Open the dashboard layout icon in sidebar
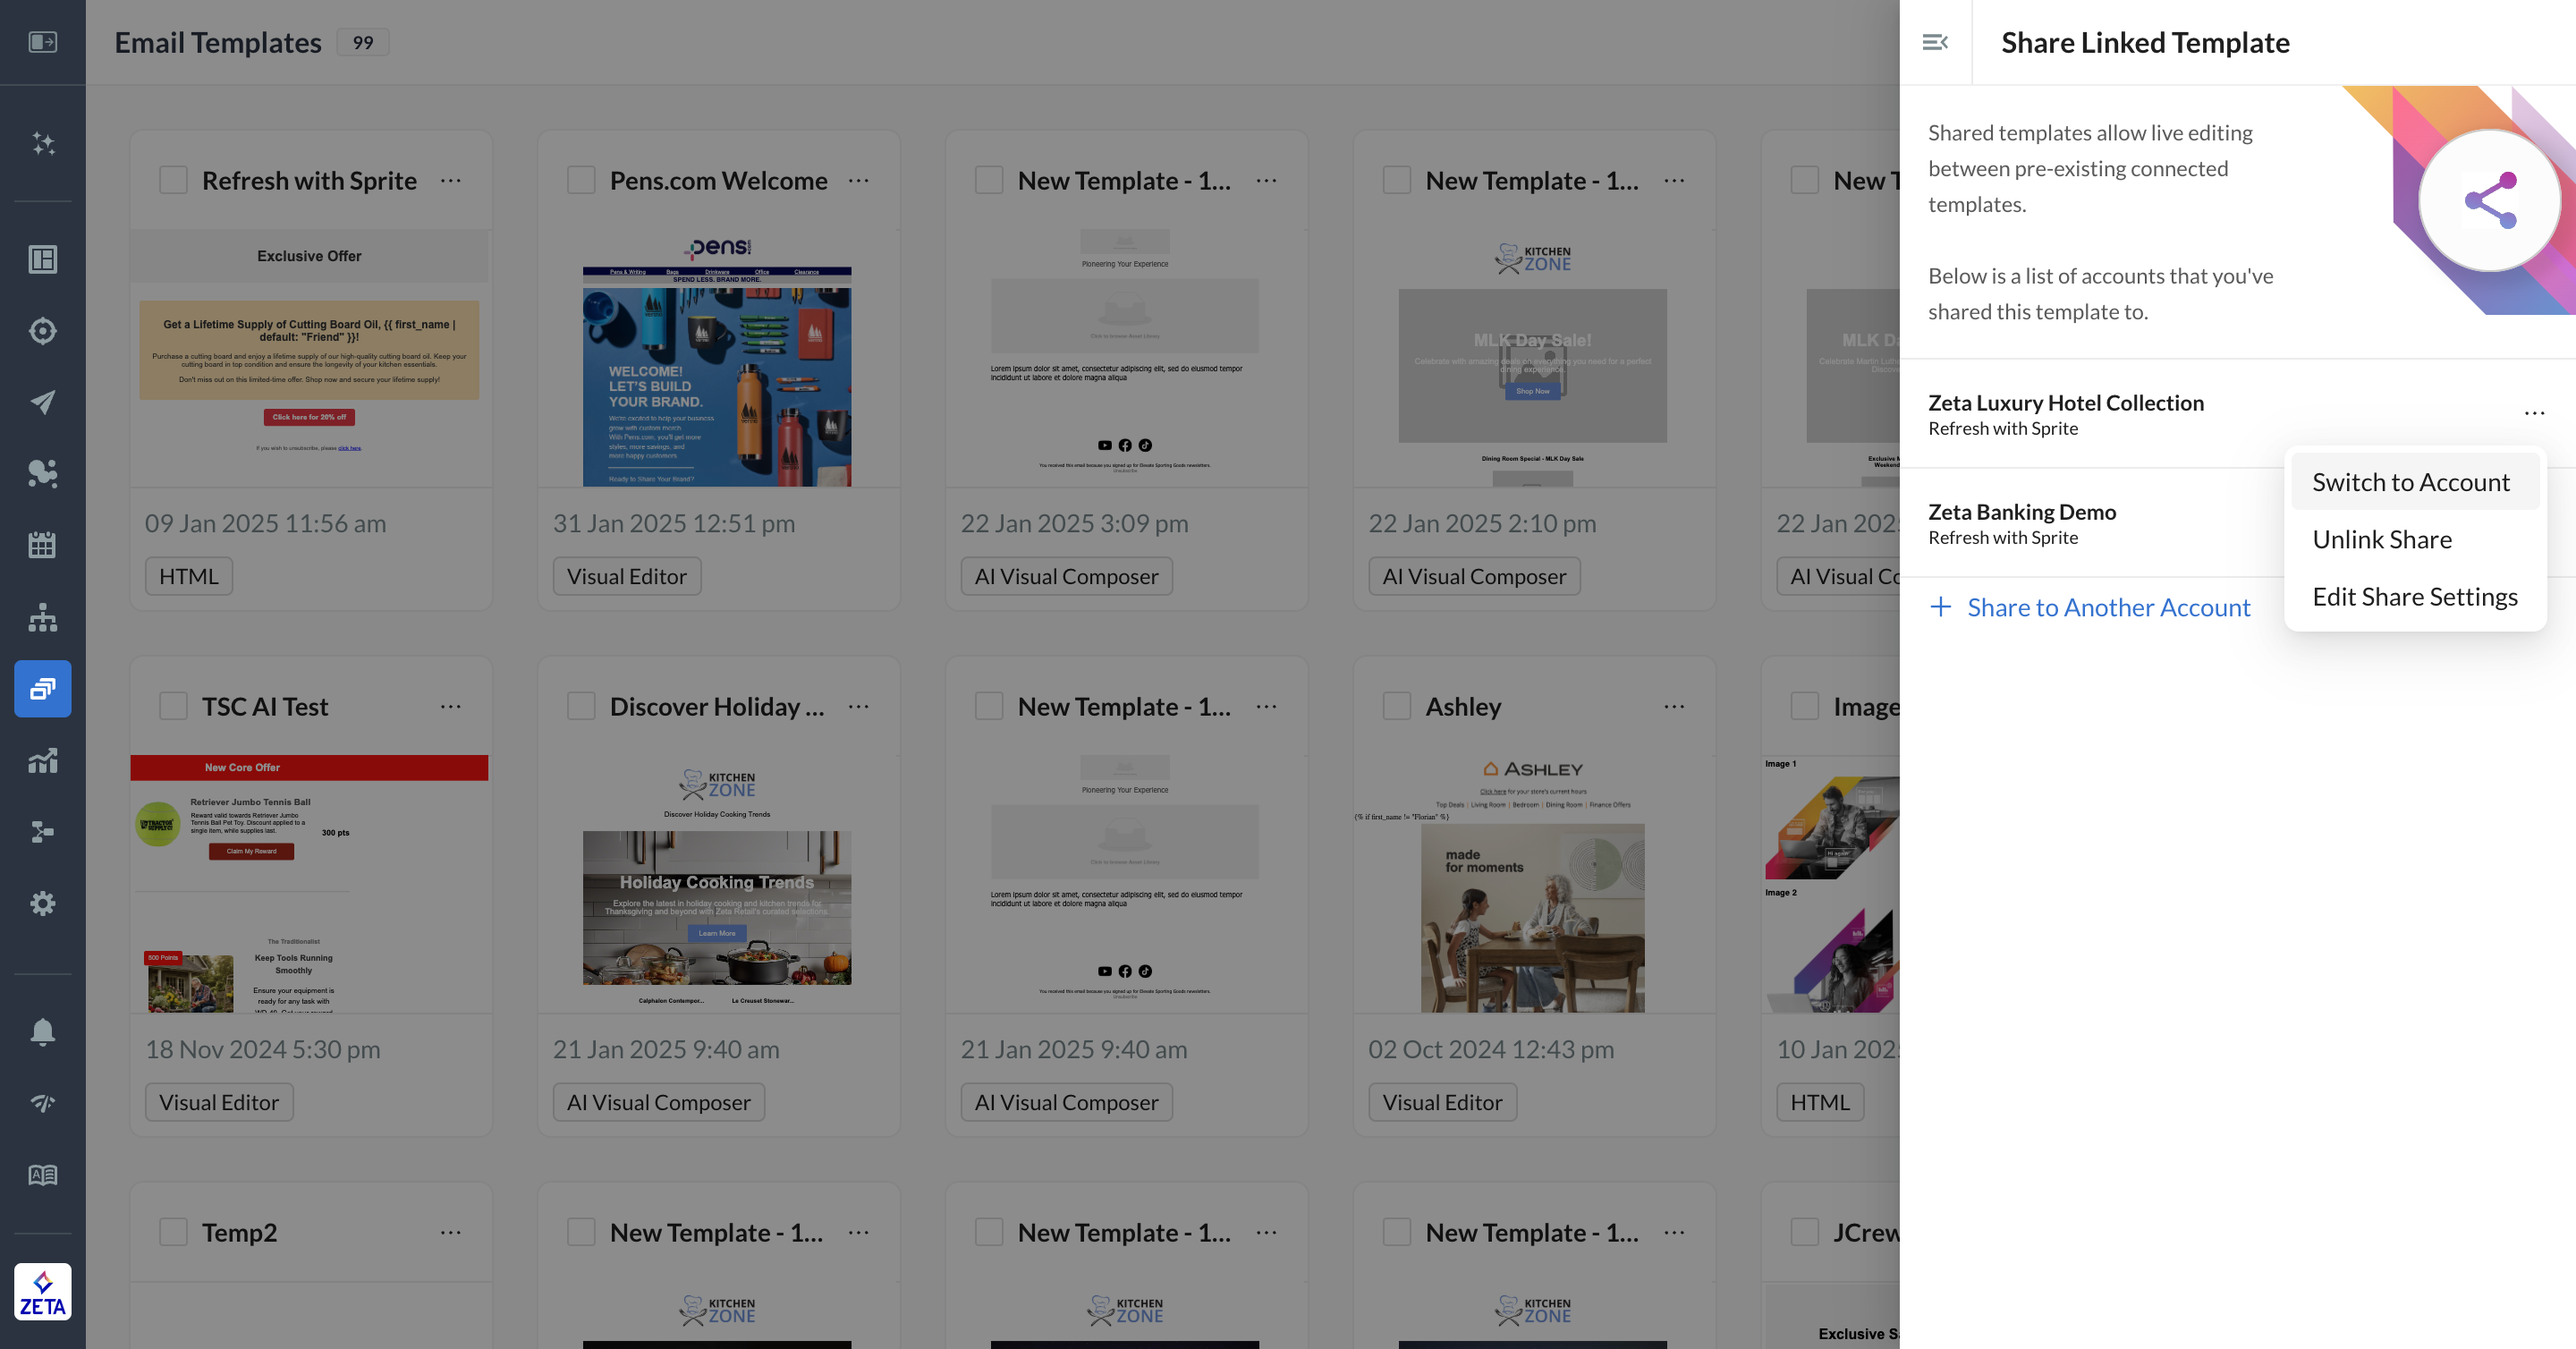Image resolution: width=2576 pixels, height=1349 pixels. 43,259
